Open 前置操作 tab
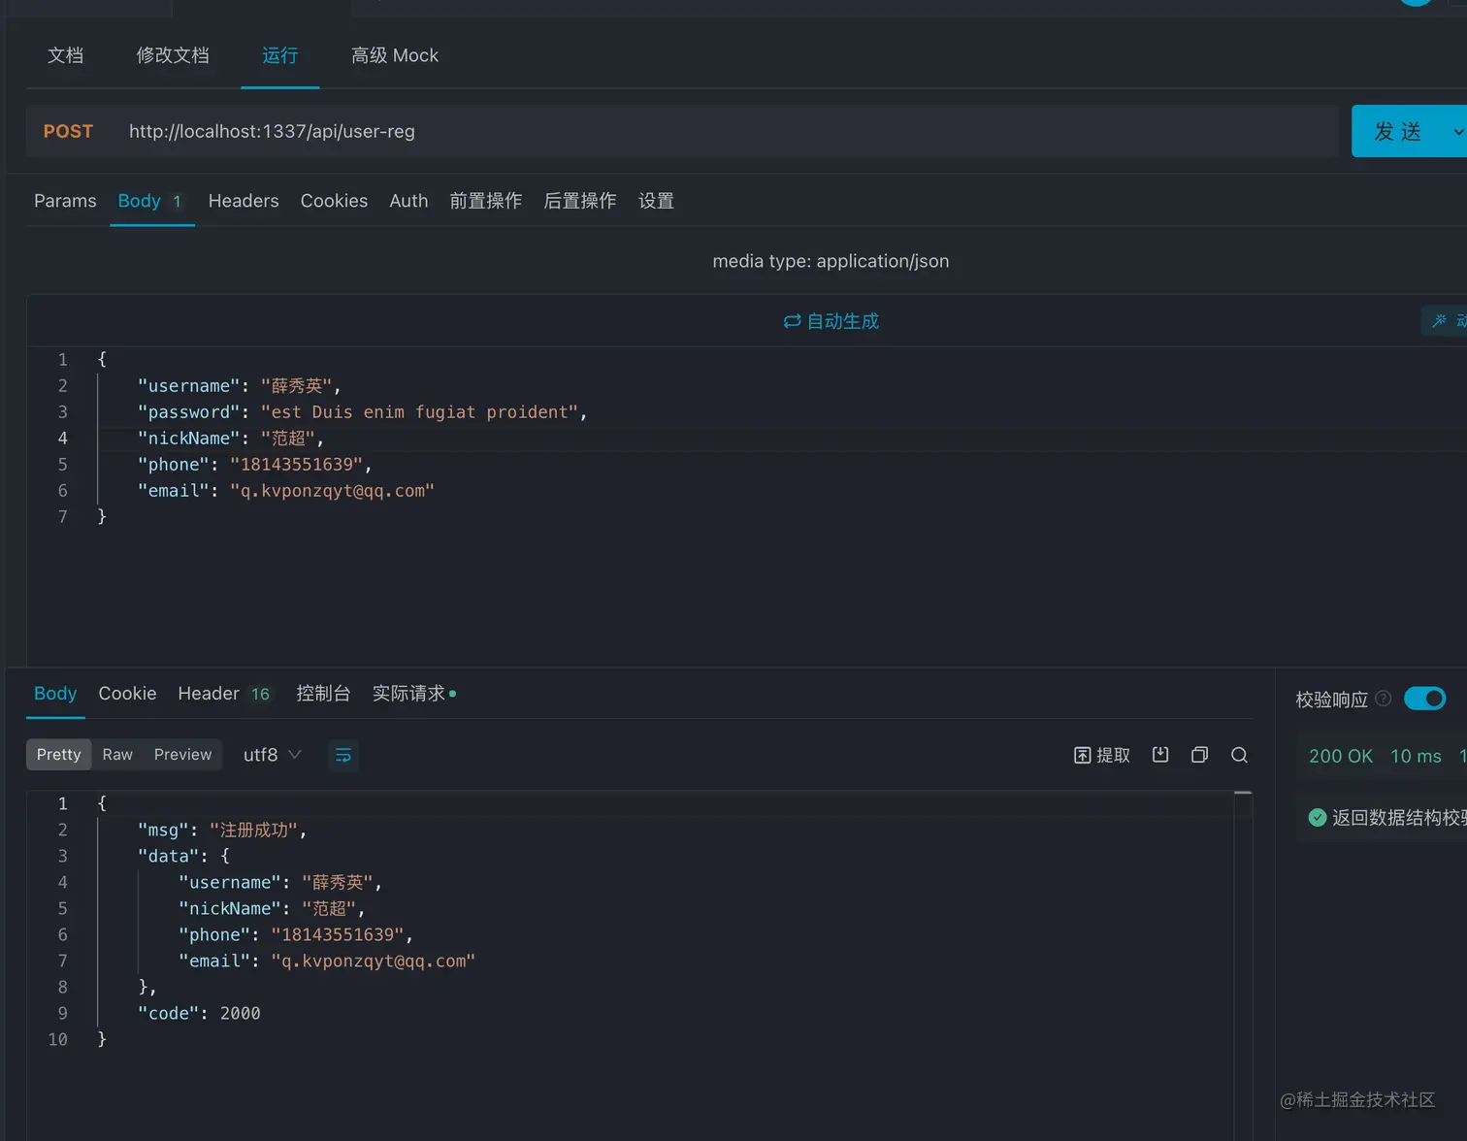 point(485,201)
